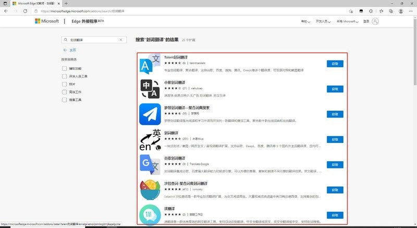Open the 沙拉查词-聚合词典划词翻译 title link
Viewport: 417px width, 228px height.
[186, 183]
